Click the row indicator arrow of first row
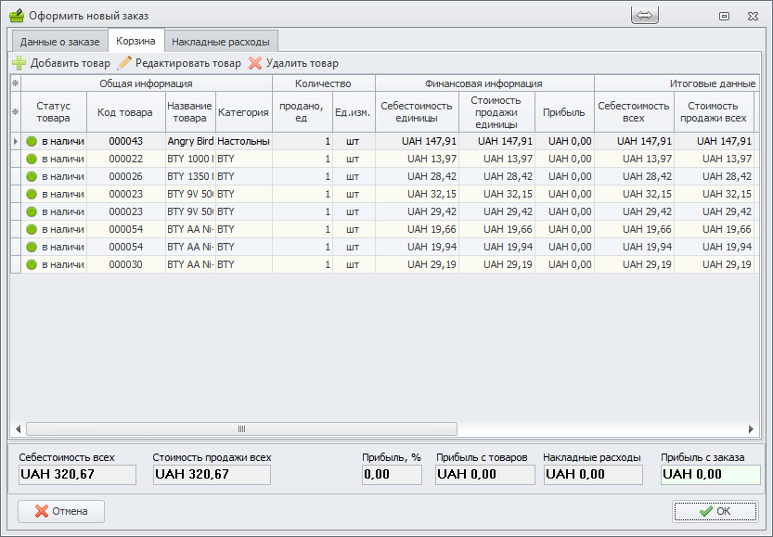The width and height of the screenshot is (773, 537). (x=15, y=141)
